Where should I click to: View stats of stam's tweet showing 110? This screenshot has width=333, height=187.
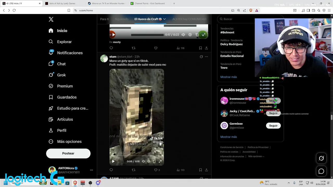(181, 170)
